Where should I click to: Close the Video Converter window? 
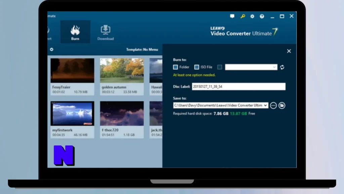(292, 16)
